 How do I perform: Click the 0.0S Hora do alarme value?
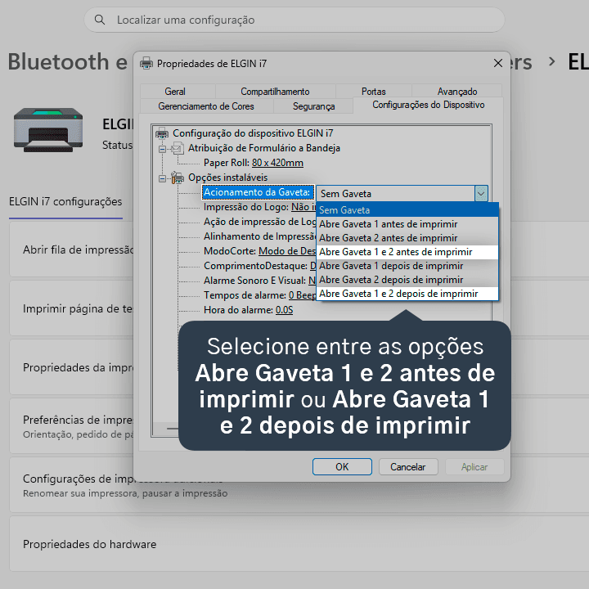(x=284, y=310)
